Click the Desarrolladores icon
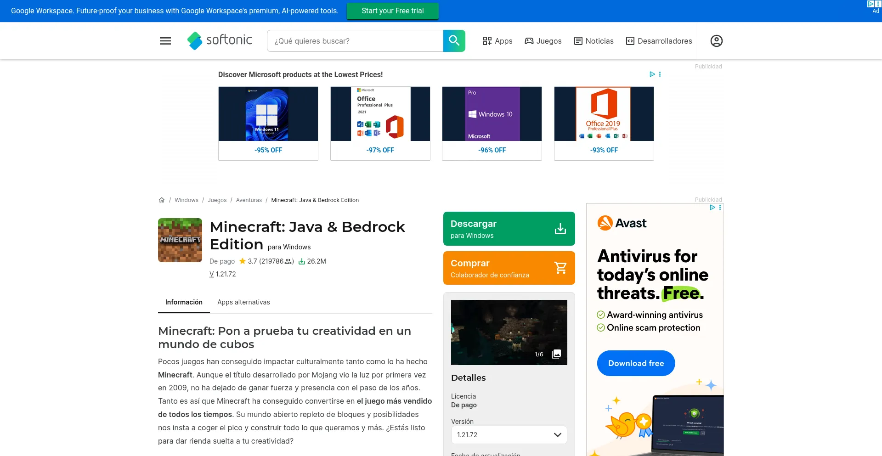 (x=628, y=41)
